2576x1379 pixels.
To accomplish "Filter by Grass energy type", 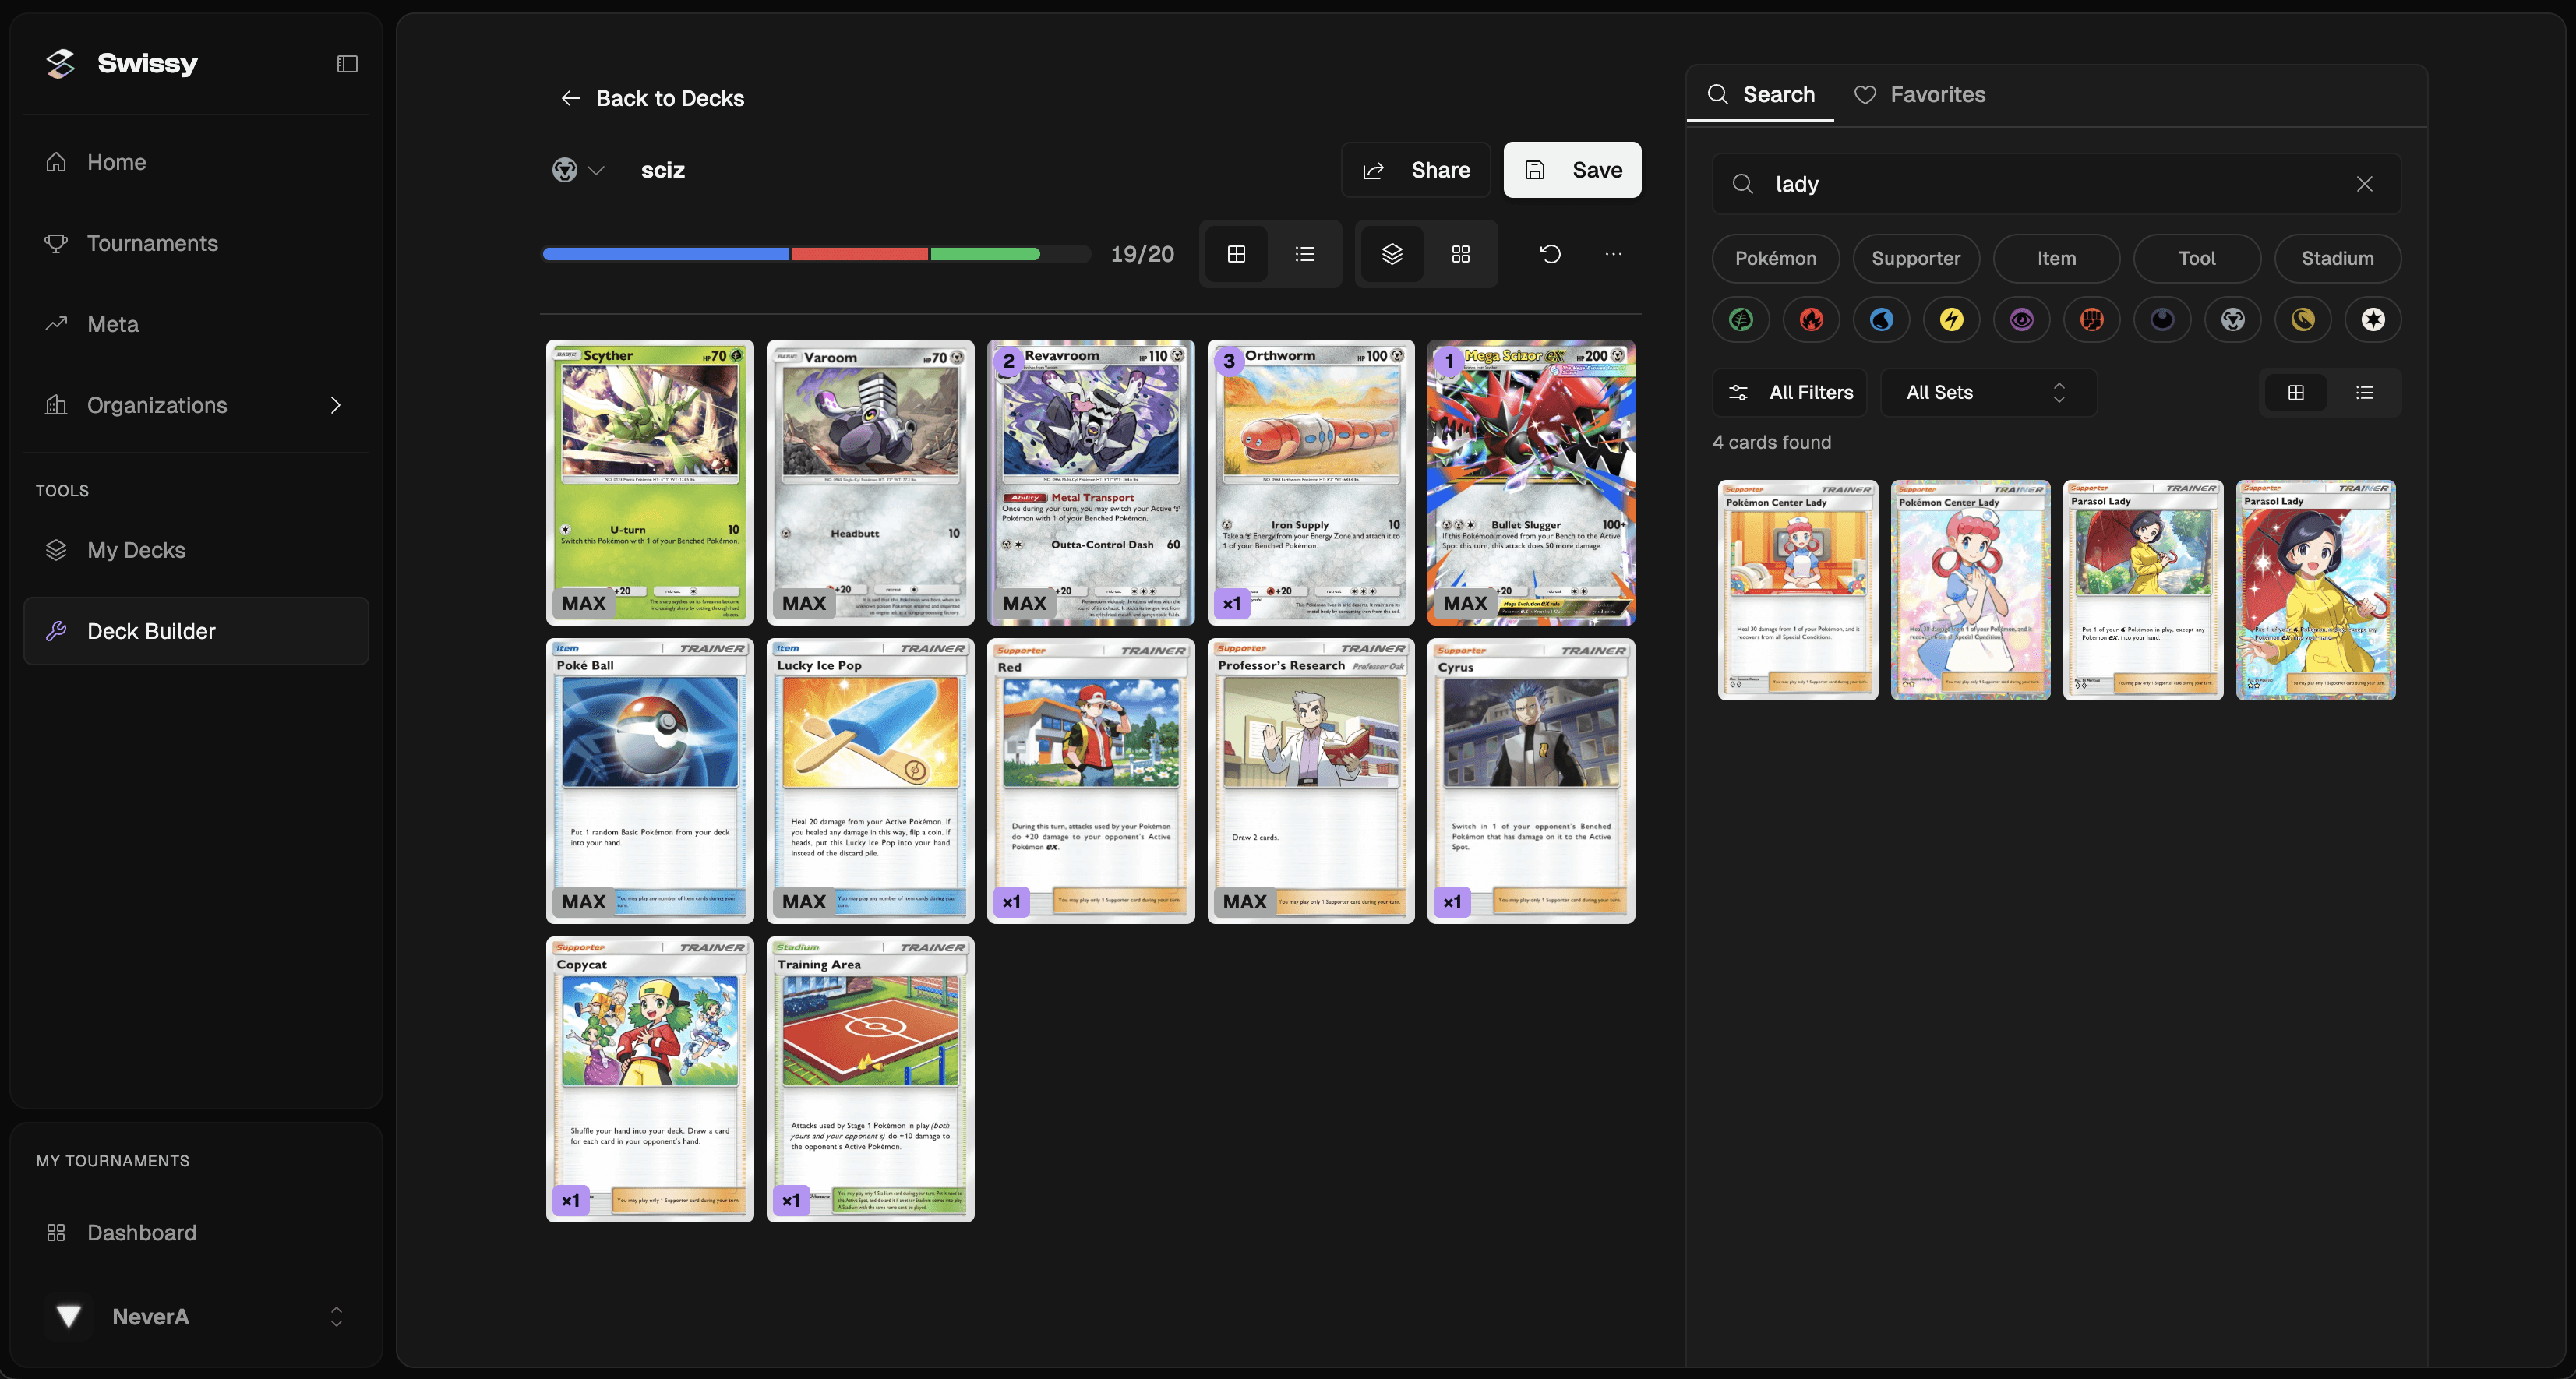I will pos(1741,319).
